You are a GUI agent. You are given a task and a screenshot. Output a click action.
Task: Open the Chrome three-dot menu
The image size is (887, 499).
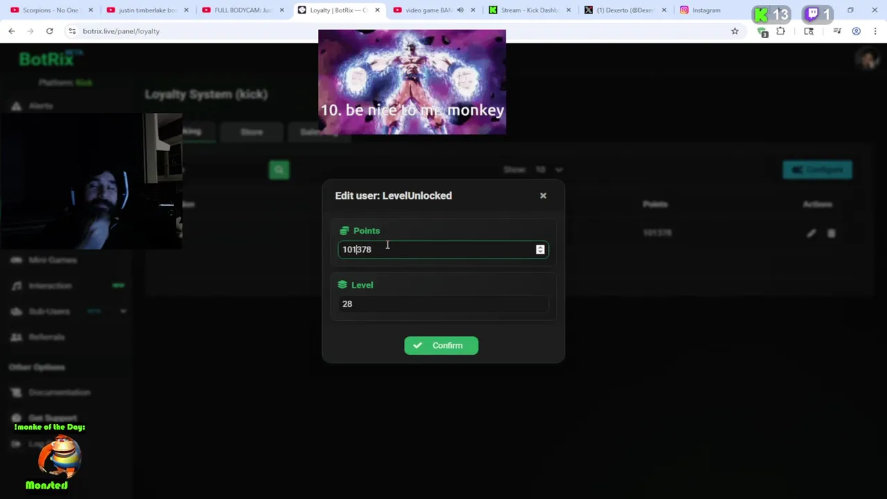[875, 31]
